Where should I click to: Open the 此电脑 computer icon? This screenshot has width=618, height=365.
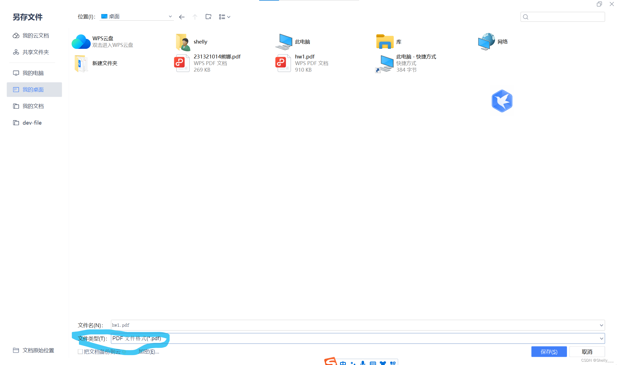pyautogui.click(x=284, y=42)
